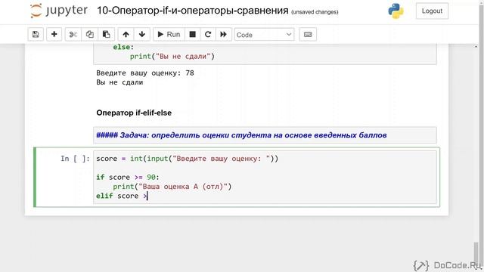This screenshot has height=272, width=484.
Task: Click the Python kernel logo
Action: (x=396, y=11)
